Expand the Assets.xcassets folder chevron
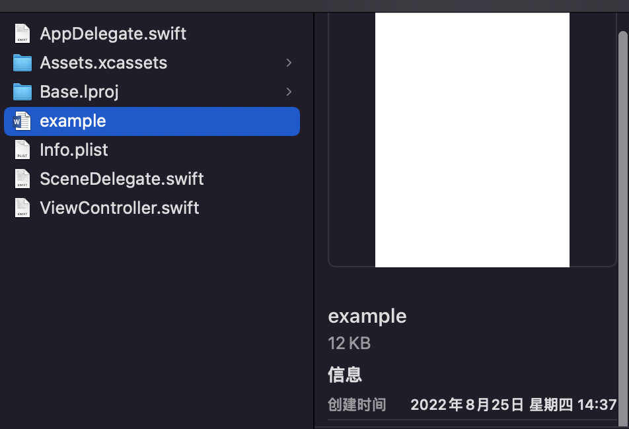Image resolution: width=629 pixels, height=429 pixels. click(x=289, y=63)
